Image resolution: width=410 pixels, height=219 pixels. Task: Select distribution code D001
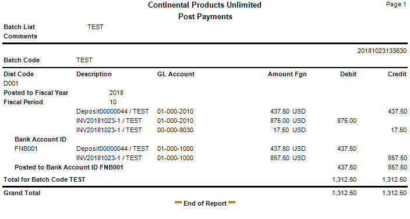click(x=11, y=83)
